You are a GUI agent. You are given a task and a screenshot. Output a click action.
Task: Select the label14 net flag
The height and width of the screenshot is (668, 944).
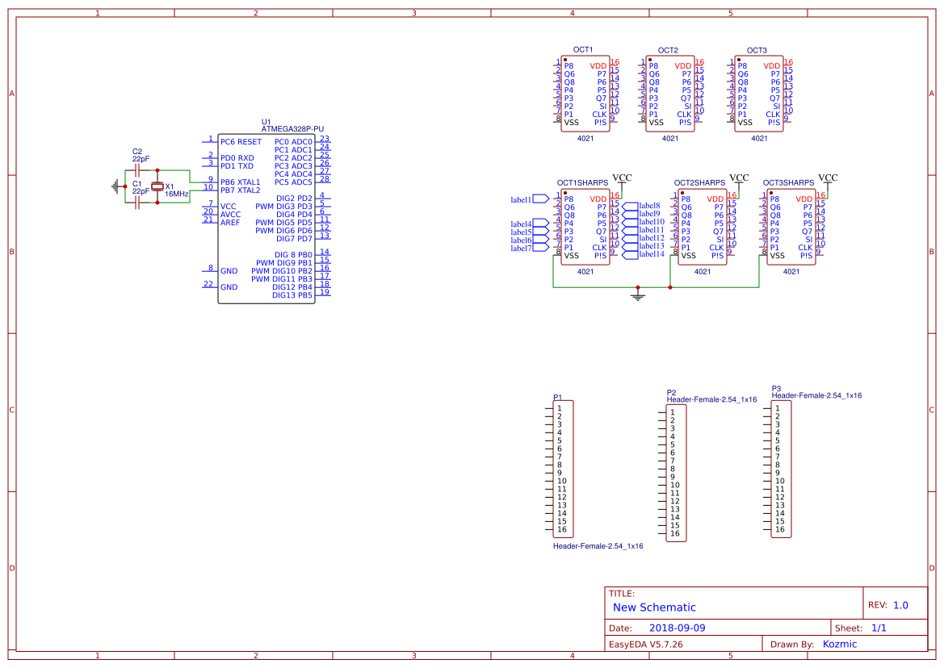630,255
